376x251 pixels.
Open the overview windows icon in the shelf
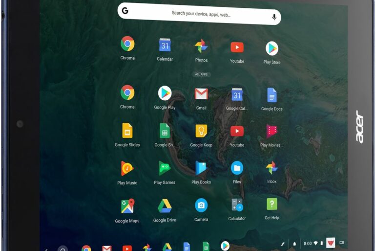(x=341, y=243)
